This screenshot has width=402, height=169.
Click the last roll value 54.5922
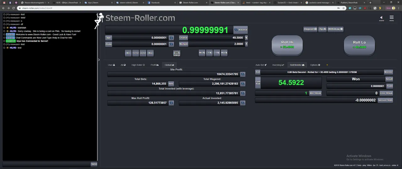click(x=291, y=83)
